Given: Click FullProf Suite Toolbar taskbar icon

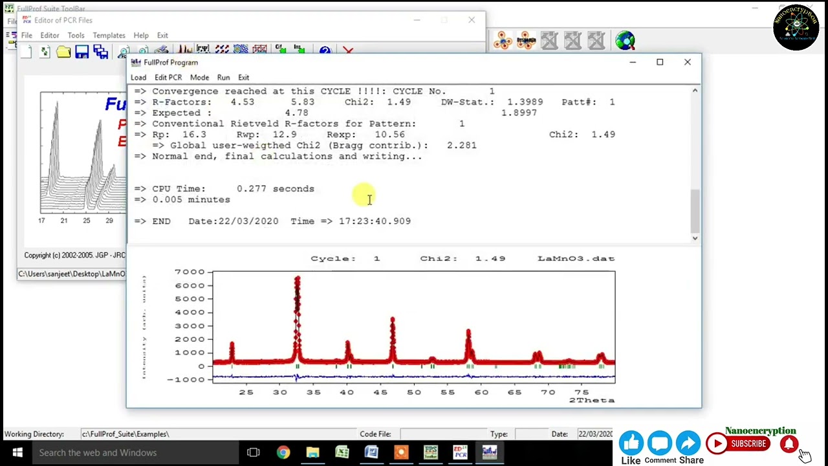Looking at the screenshot, I should click(x=430, y=452).
